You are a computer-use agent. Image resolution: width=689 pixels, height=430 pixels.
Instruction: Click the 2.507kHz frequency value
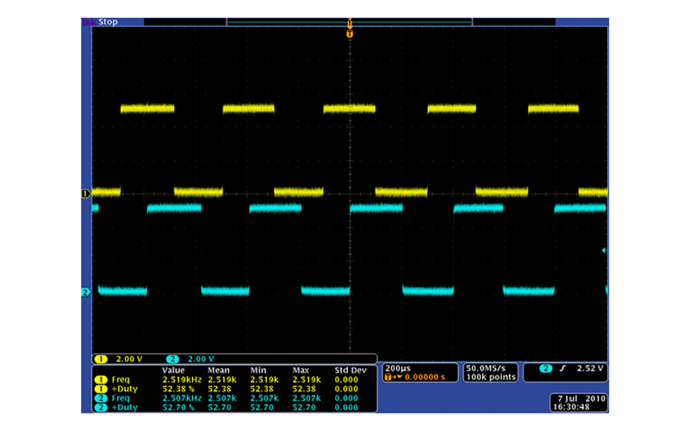[x=182, y=398]
